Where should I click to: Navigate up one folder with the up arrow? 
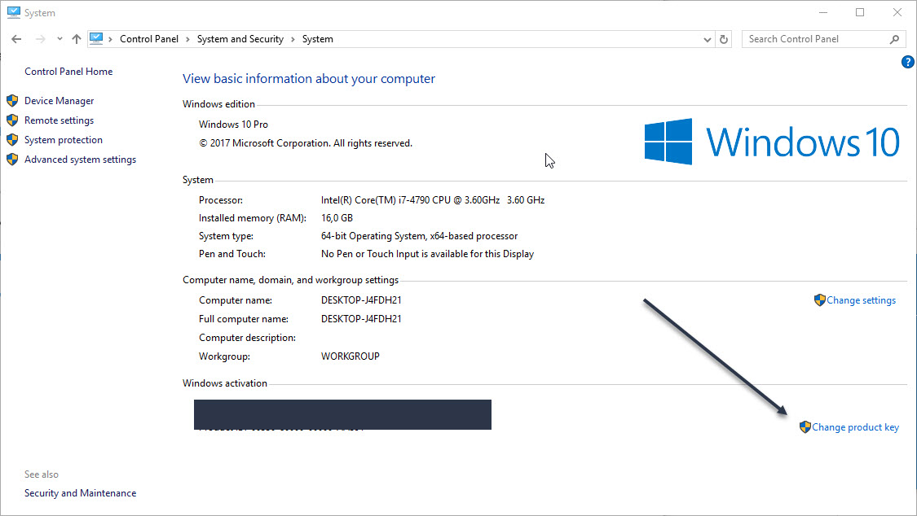pos(76,38)
